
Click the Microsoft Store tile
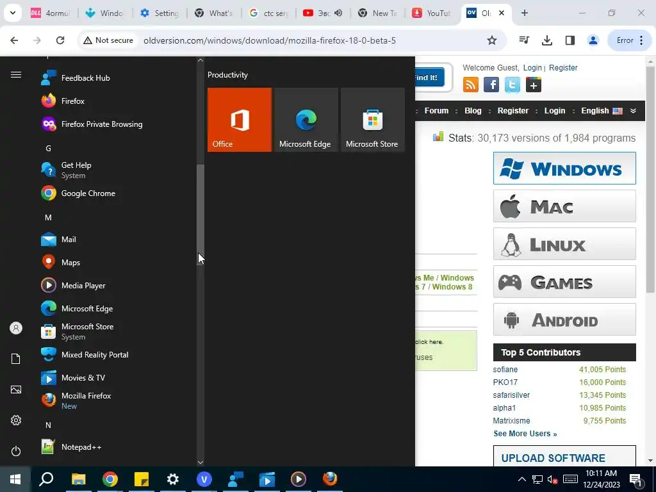coord(373,120)
